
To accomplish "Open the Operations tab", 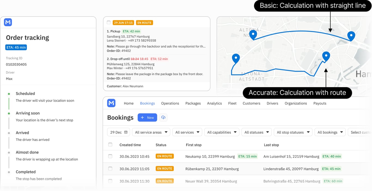I will tap(170, 103).
